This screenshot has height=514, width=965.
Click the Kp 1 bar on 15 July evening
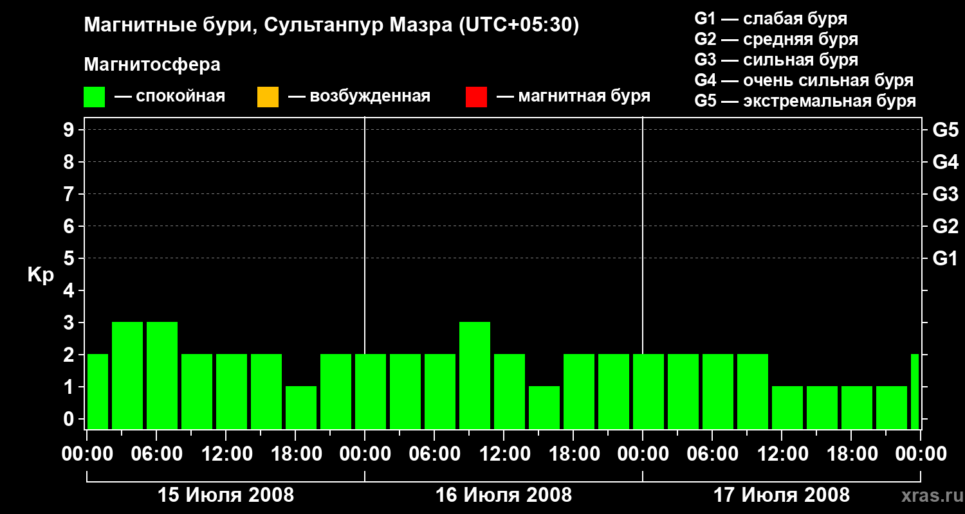coord(301,407)
